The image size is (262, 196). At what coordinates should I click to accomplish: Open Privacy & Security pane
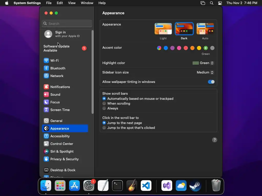(65, 159)
